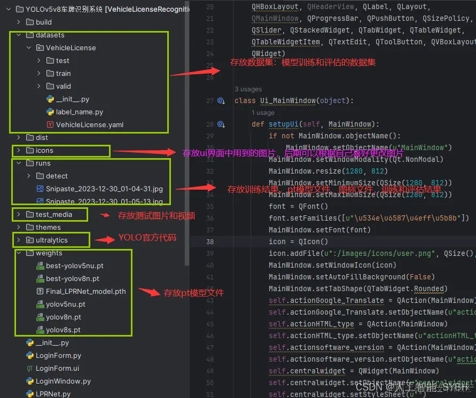Expand the build folder
The height and width of the screenshot is (398, 476).
pos(19,22)
